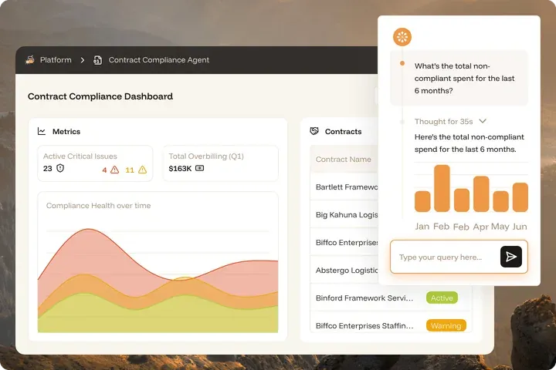Click the Apr bar in spend chart
This screenshot has height=370, width=556.
pyautogui.click(x=481, y=194)
